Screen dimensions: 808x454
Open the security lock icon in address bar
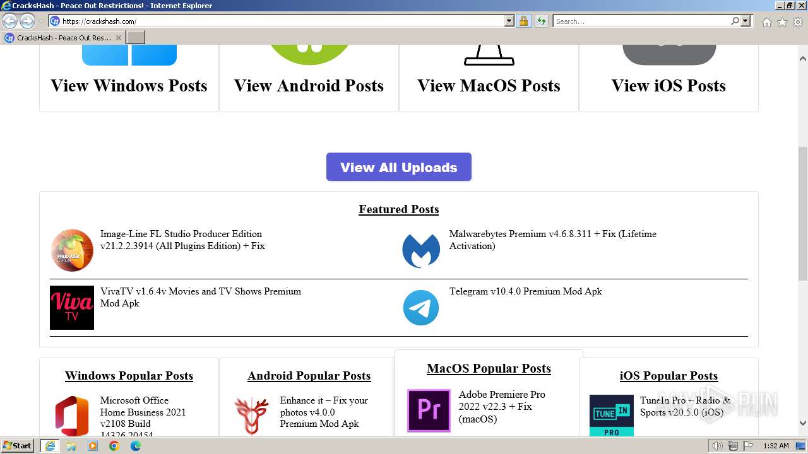[523, 21]
